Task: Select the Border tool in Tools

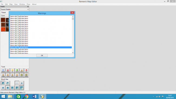Action: 3,71
